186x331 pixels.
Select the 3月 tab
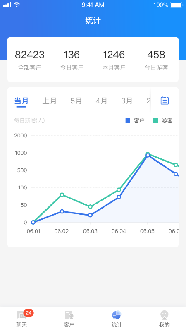(127, 101)
